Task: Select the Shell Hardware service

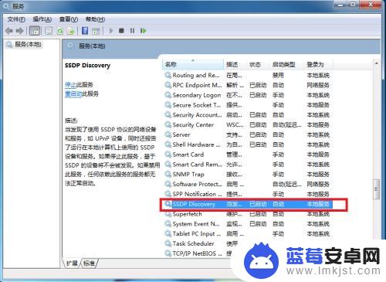Action: click(249, 144)
